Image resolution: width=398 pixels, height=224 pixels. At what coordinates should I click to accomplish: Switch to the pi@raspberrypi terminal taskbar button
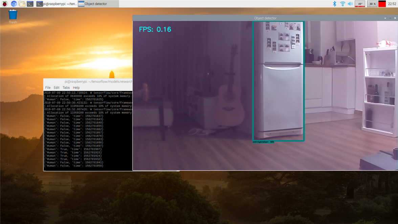point(57,4)
